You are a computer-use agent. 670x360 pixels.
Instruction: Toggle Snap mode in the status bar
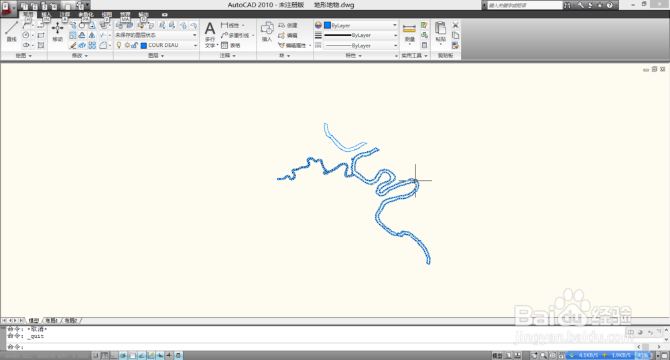95,355
